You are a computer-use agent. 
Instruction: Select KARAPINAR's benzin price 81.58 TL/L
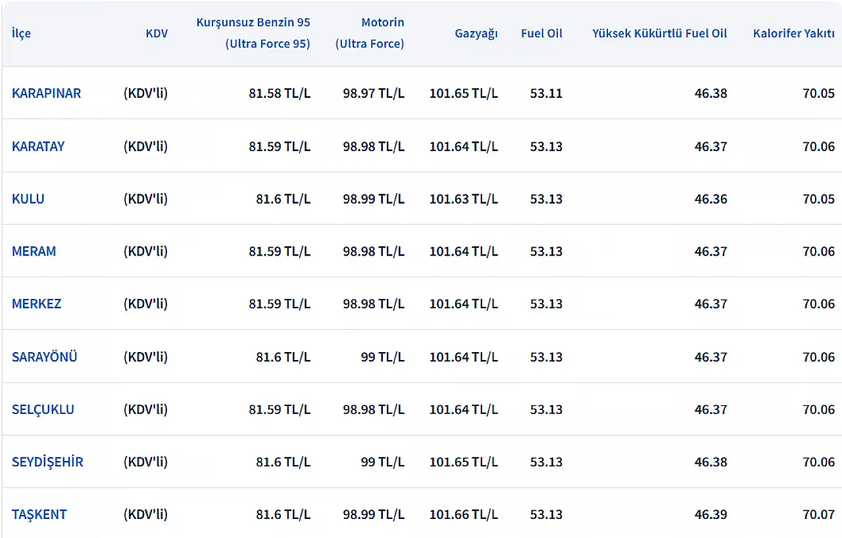(x=280, y=93)
